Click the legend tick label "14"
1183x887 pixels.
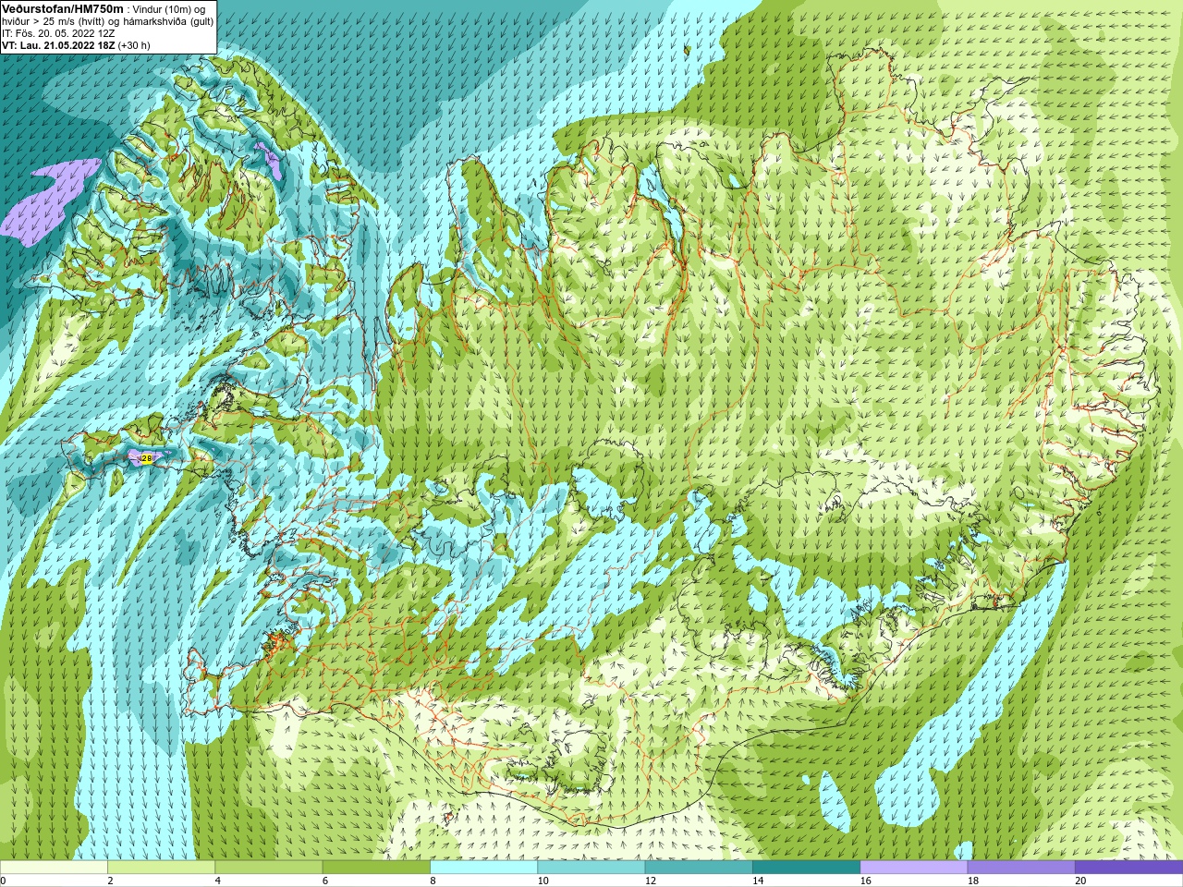(x=758, y=881)
